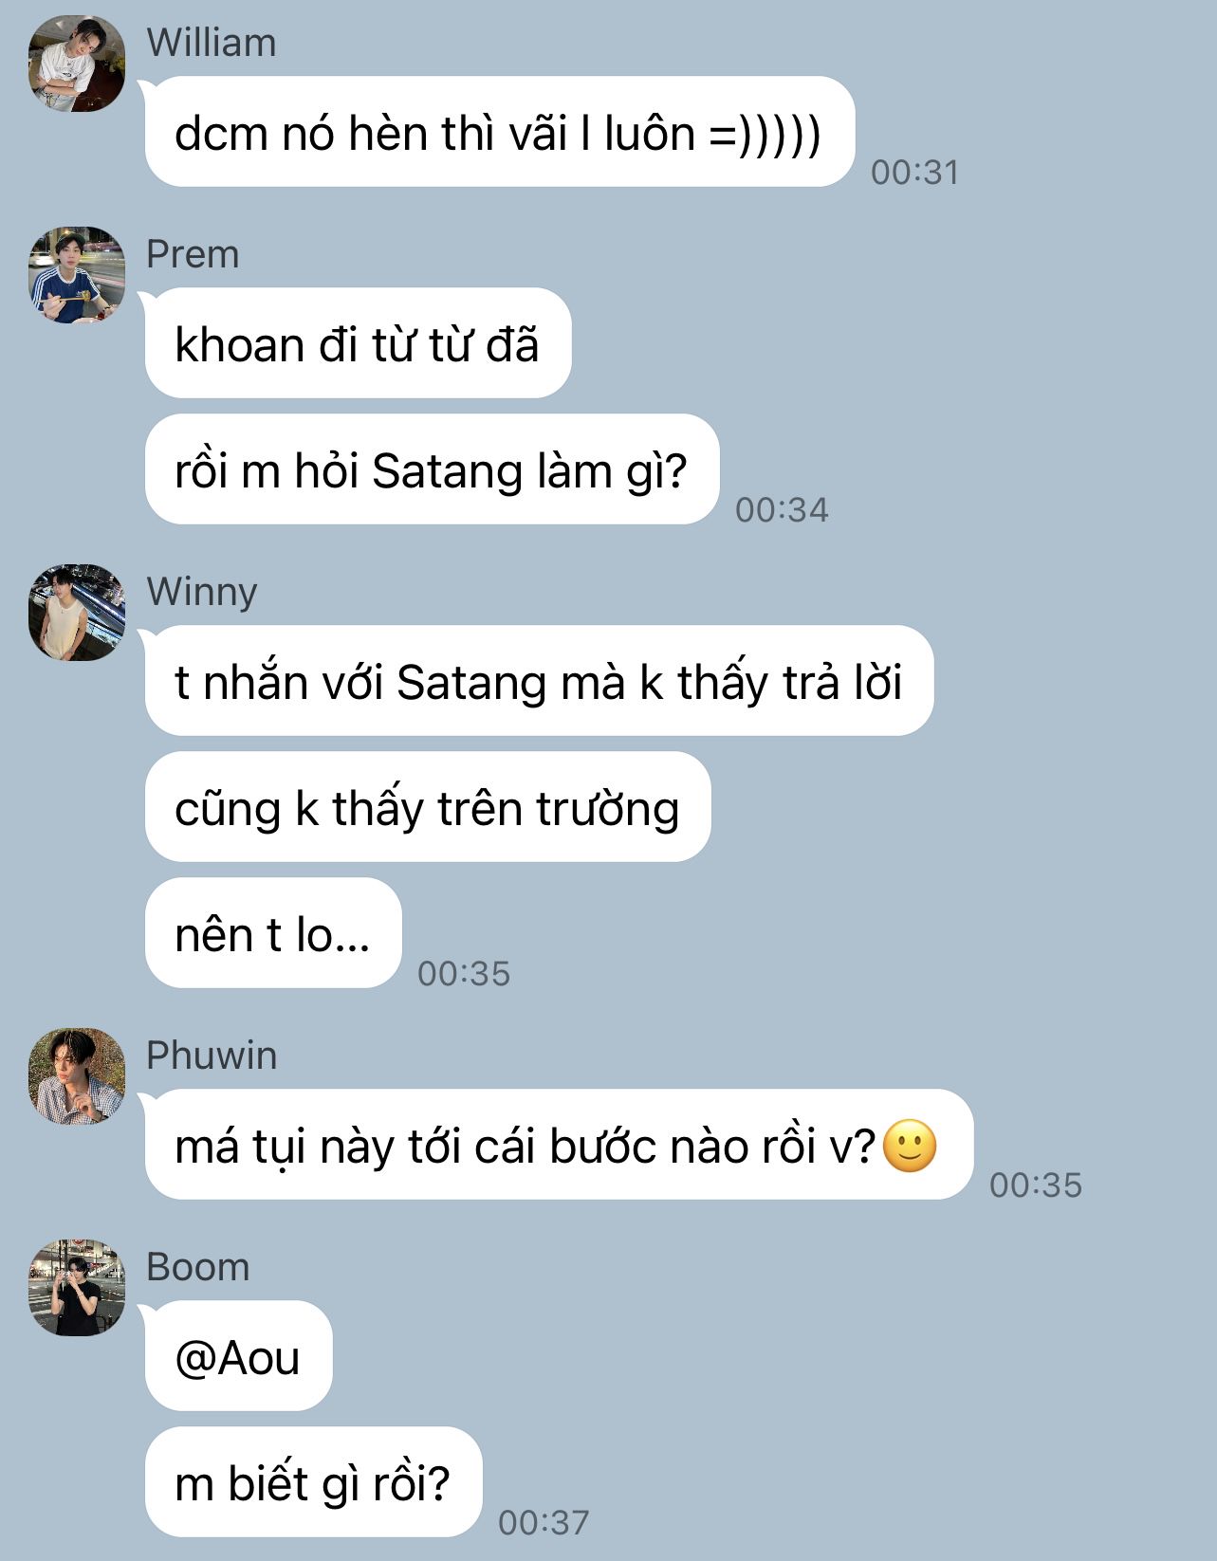Viewport: 1217px width, 1561px height.
Task: Select William's 'dcm nó hèn' message
Action: coord(500,132)
